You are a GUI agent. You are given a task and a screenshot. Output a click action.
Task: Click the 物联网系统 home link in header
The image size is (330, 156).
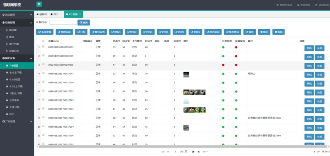[x=284, y=5]
